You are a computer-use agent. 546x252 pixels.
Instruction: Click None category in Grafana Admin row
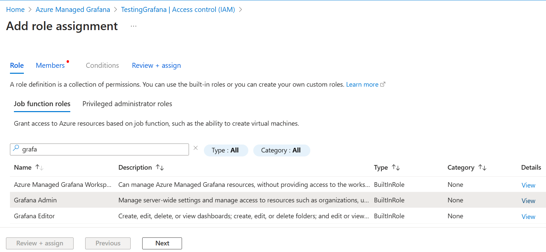455,200
